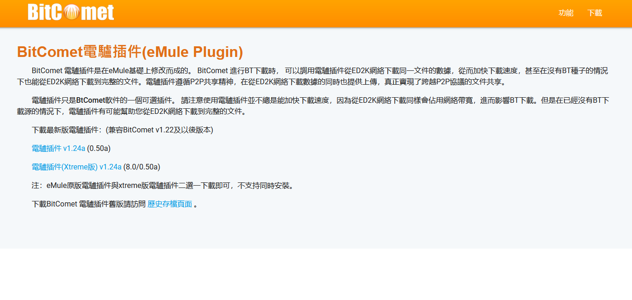The height and width of the screenshot is (300, 632).
Task: Click the BitComet logo in the header
Action: (71, 12)
